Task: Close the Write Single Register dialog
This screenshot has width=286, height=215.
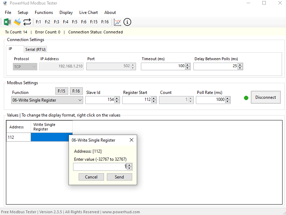Action: point(131,140)
